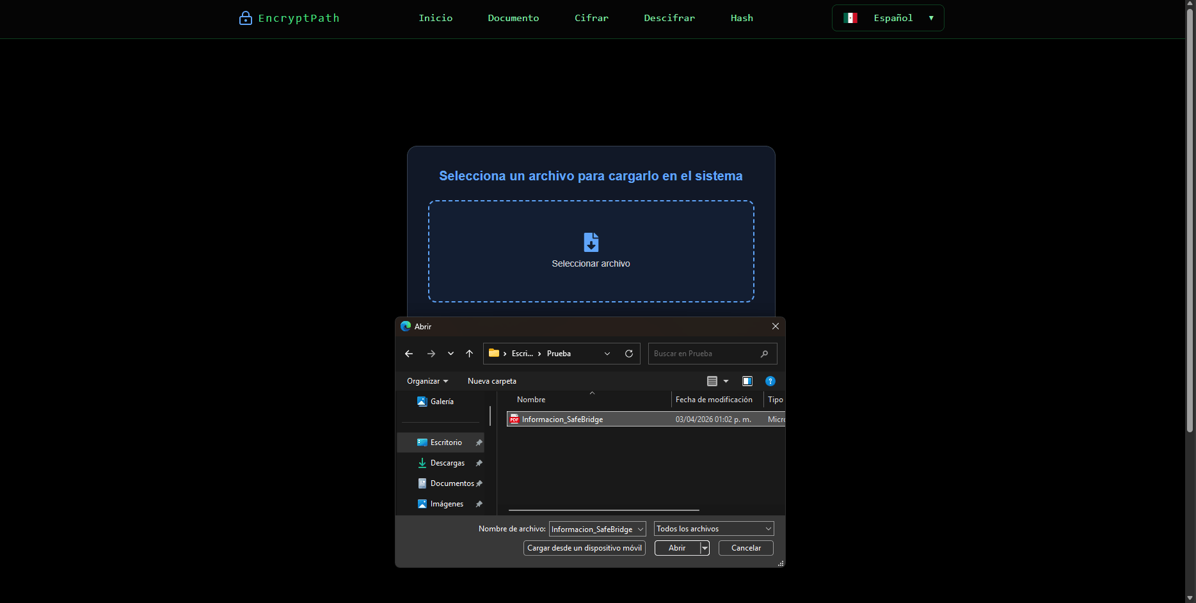
Task: Click the Prueba folder in address path
Action: [559, 354]
